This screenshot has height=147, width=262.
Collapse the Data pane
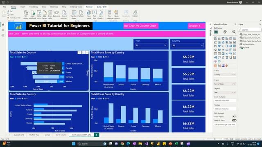pos(260,24)
